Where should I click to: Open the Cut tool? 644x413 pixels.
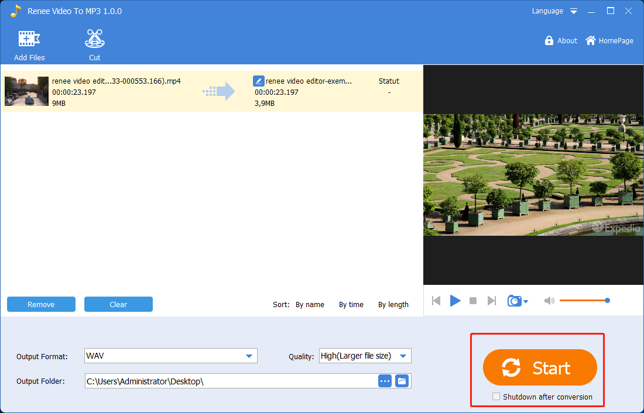click(x=94, y=39)
